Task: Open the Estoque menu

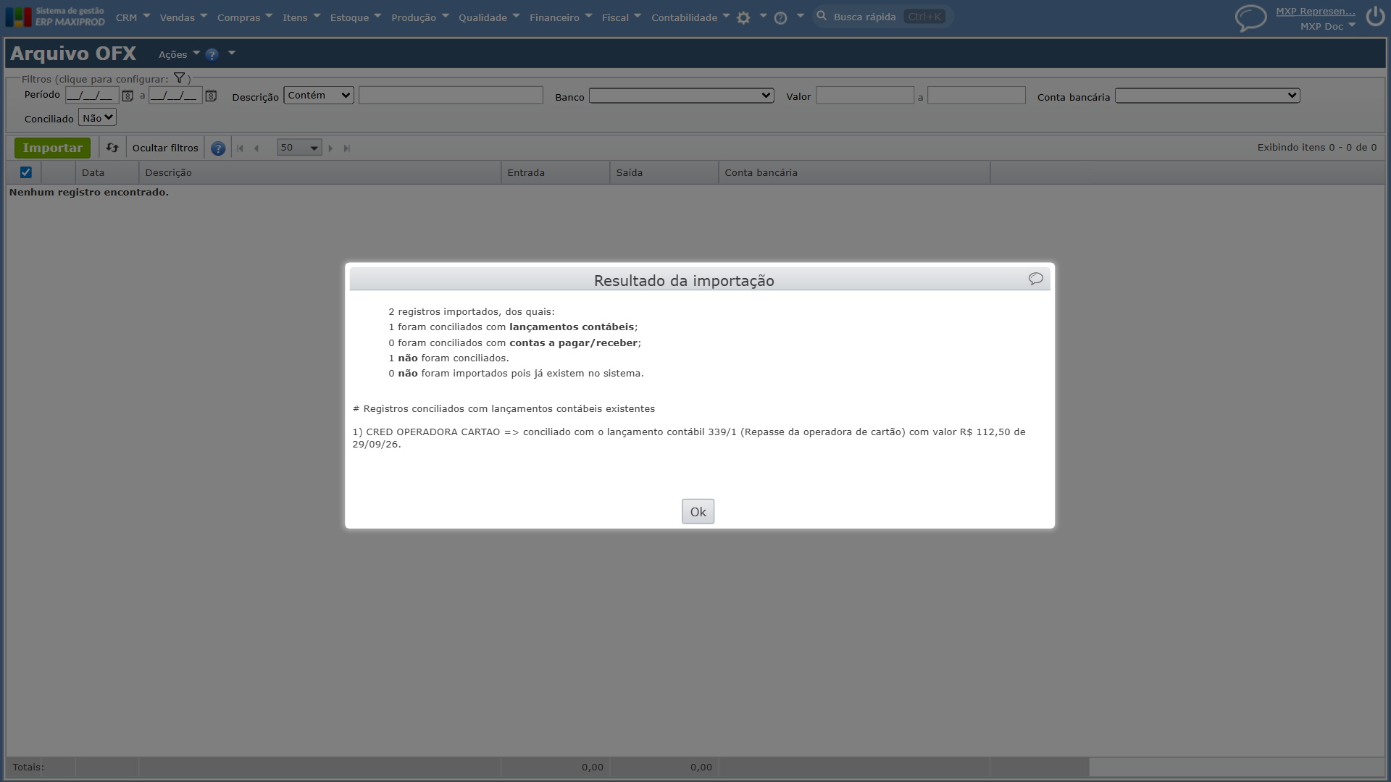Action: 356,17
